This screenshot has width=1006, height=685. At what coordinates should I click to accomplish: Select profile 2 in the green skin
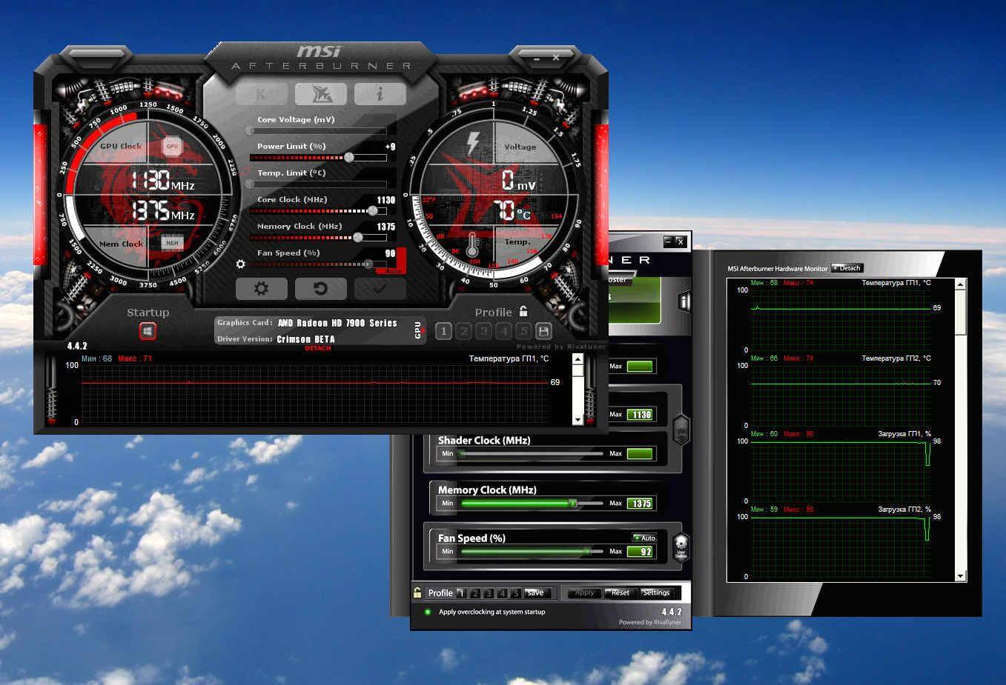(x=474, y=593)
